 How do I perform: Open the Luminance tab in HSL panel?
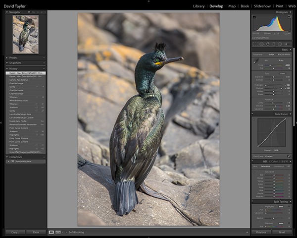(x=278, y=166)
